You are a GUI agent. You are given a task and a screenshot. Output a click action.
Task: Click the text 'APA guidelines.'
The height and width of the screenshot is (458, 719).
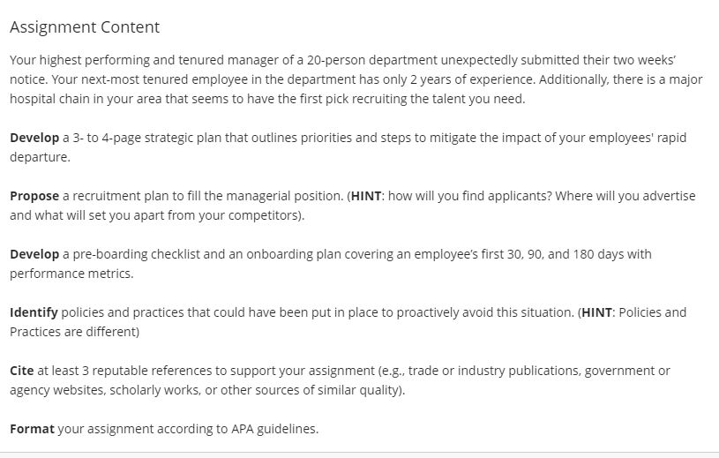point(274,429)
